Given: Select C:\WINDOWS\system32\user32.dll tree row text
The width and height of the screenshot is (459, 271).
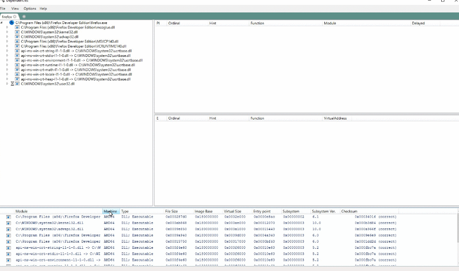Looking at the screenshot, I should point(48,84).
